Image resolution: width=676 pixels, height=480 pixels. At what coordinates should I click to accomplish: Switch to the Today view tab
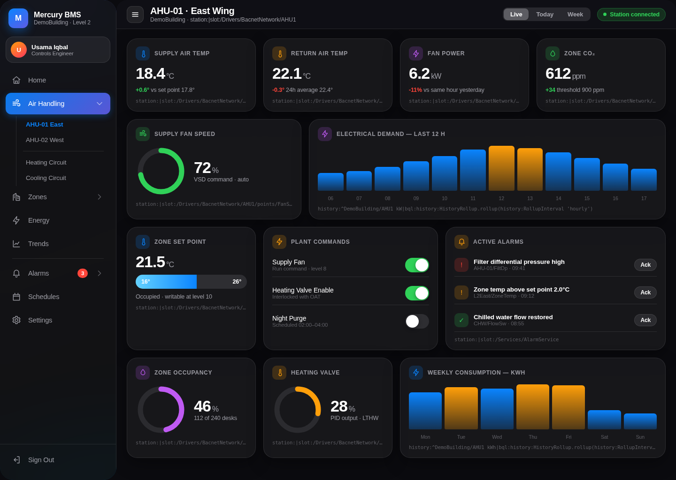tap(545, 14)
